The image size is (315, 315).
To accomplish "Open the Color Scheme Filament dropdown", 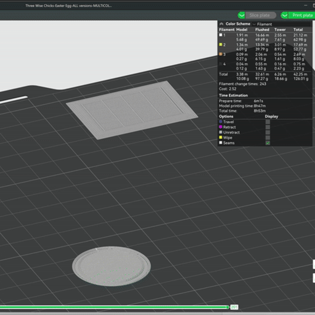I will (x=281, y=24).
